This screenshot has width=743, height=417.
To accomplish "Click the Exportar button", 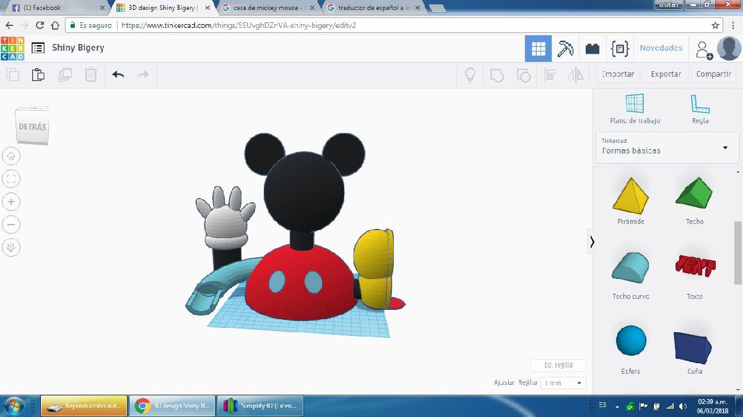I will coord(666,74).
